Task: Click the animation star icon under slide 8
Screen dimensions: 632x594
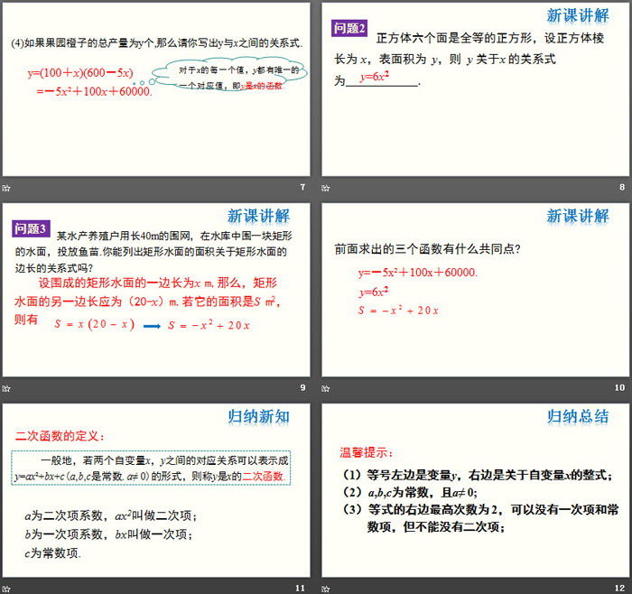Action: pos(327,188)
